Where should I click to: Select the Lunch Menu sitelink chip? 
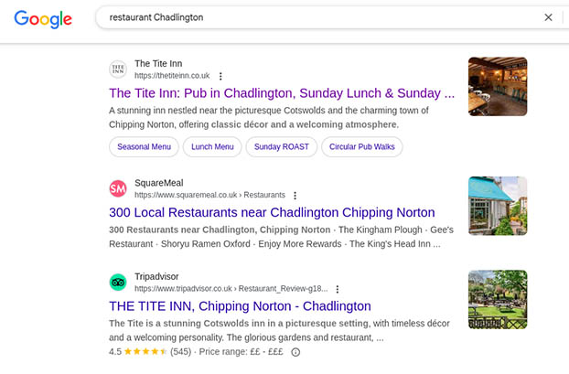[212, 146]
